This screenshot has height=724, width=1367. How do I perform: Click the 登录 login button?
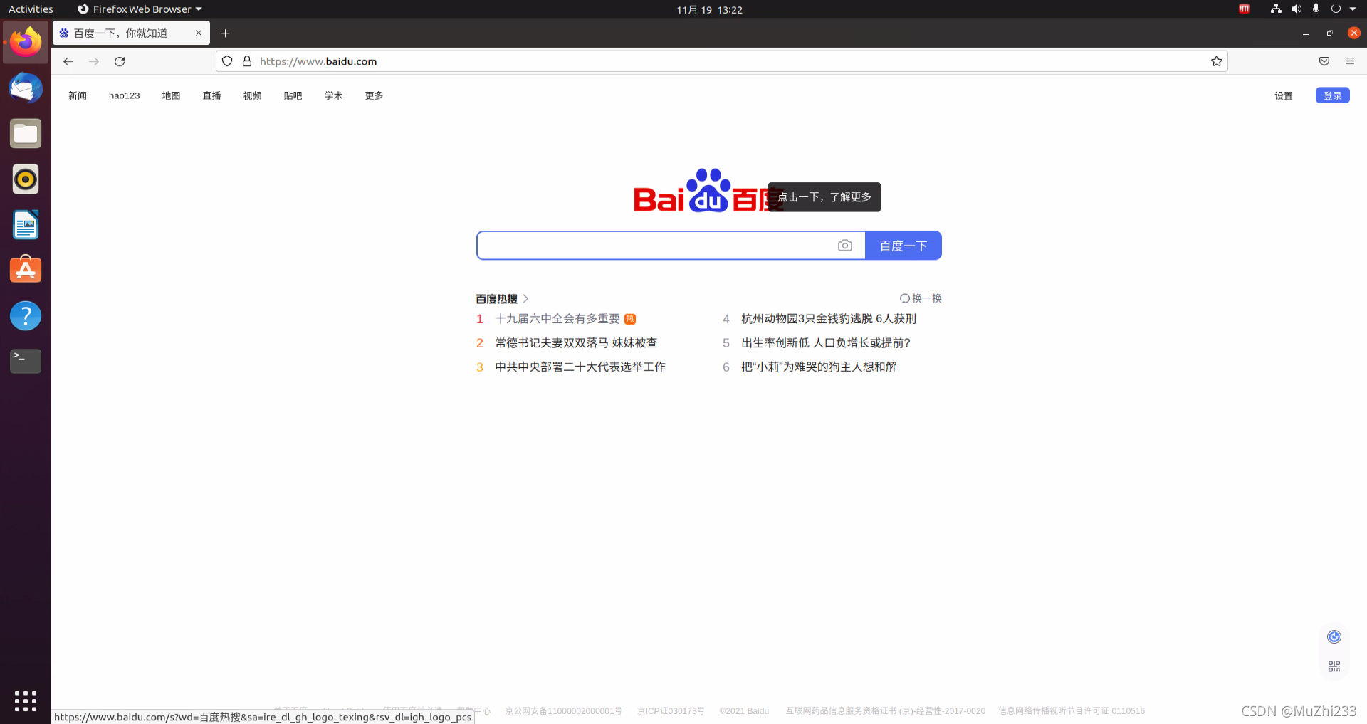(x=1331, y=95)
